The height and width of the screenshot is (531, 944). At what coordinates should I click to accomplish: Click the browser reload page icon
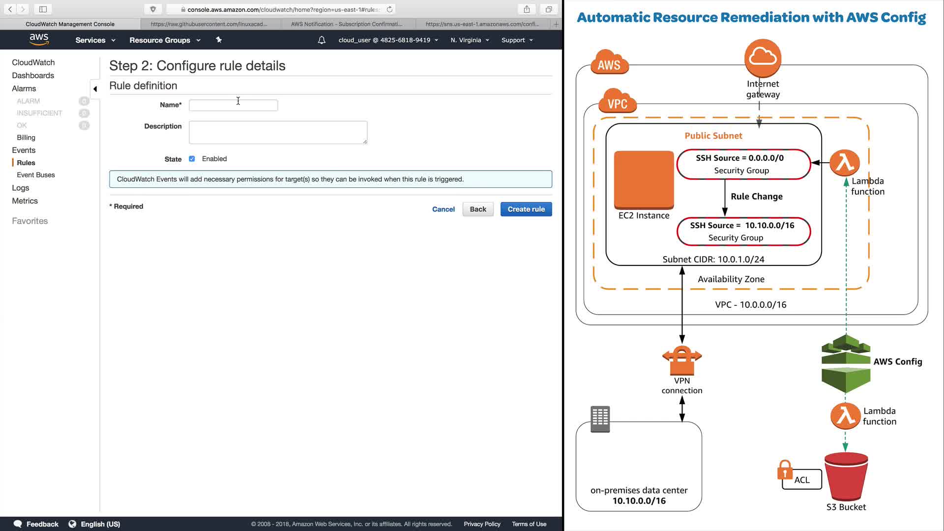(x=389, y=9)
